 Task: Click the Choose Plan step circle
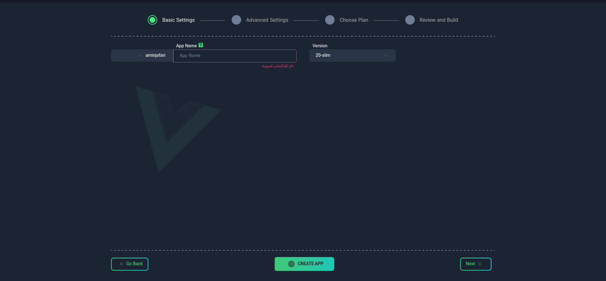(330, 20)
